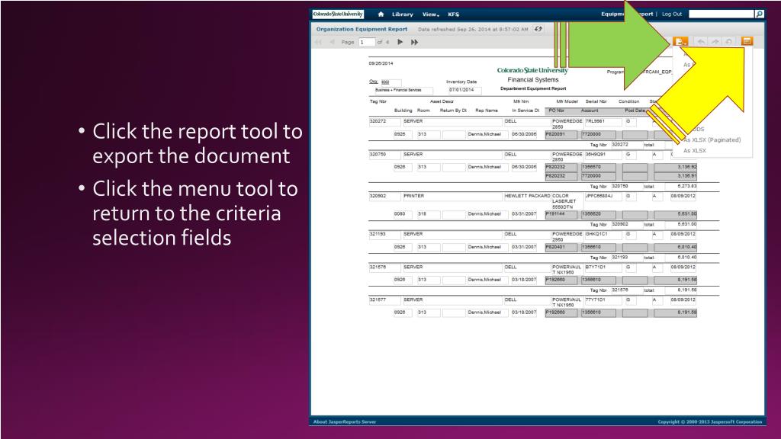Select the As XLSX export option
The image size is (781, 439).
(x=694, y=150)
